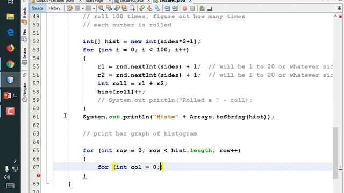Viewport: 344px width, 193px height.
Task: Click the red error glyph at line 68
Action: (38, 175)
